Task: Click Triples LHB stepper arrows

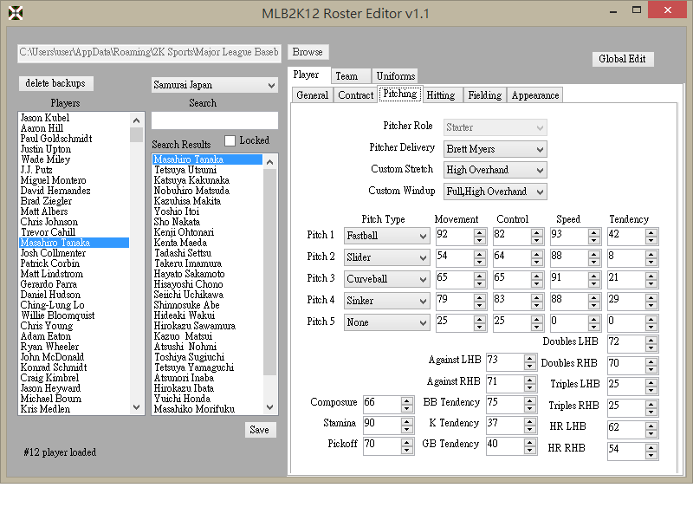Action: tap(651, 386)
